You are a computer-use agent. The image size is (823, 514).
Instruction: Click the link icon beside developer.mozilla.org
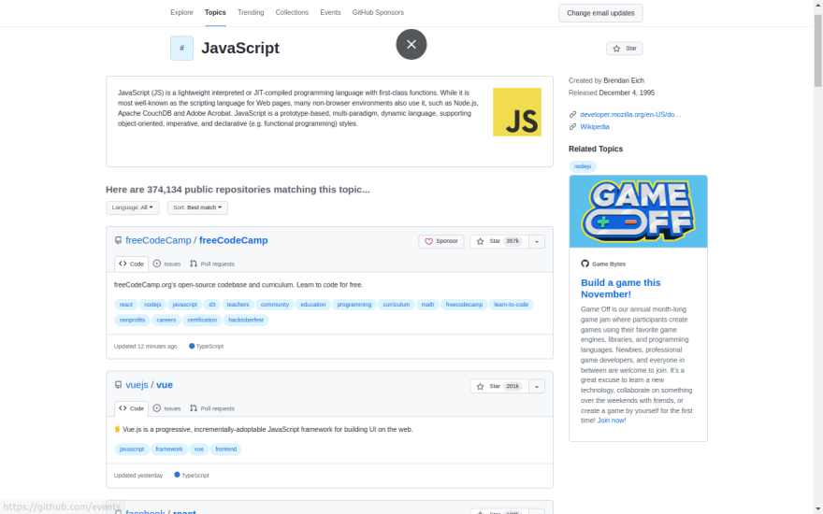[572, 114]
